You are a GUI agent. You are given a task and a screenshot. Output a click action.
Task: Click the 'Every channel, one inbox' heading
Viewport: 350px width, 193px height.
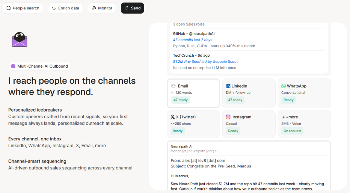pos(35,139)
